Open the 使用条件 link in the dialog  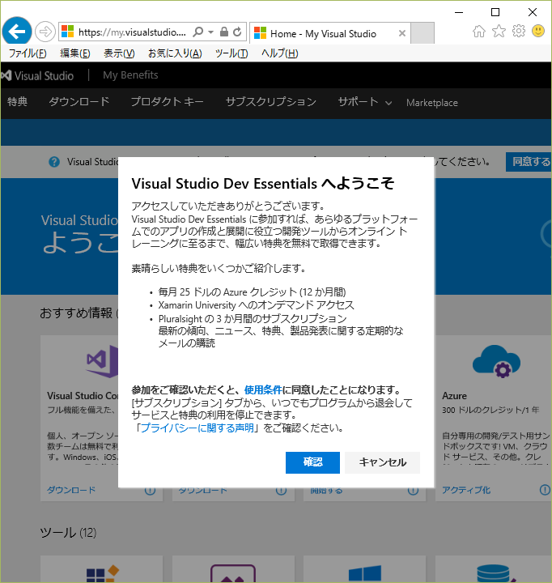263,390
